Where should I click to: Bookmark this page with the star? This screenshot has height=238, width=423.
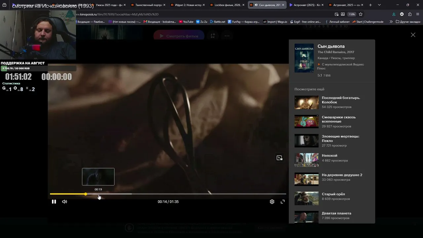(x=361, y=14)
